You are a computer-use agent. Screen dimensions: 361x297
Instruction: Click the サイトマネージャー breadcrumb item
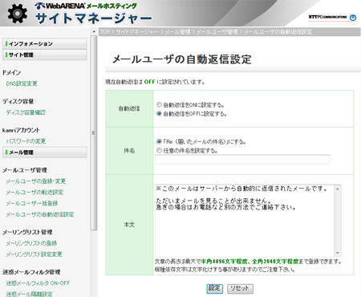137,32
